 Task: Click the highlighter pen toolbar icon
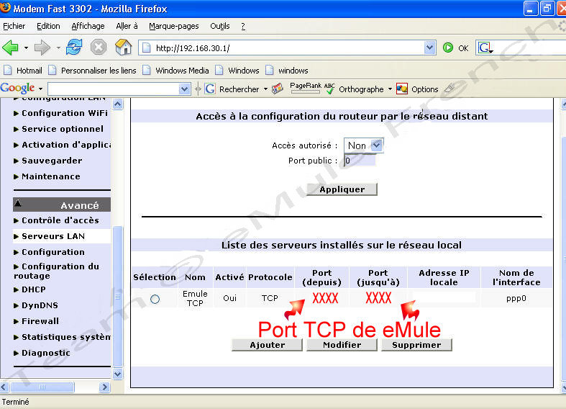click(449, 88)
